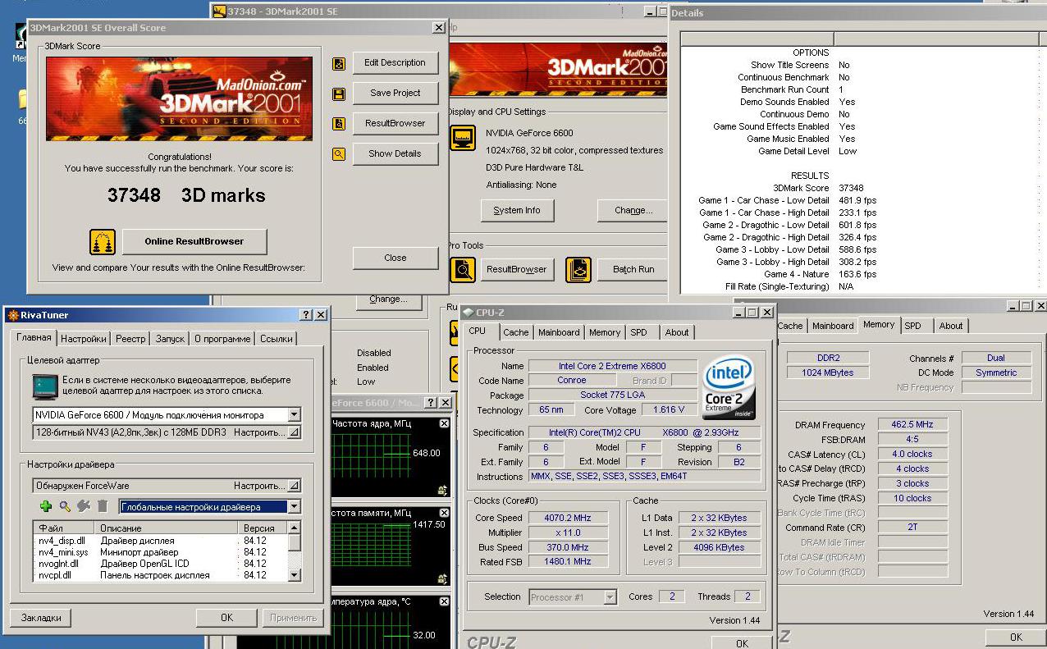The image size is (1047, 649).
Task: Click OK in the RivaTuner window
Action: pyautogui.click(x=226, y=618)
